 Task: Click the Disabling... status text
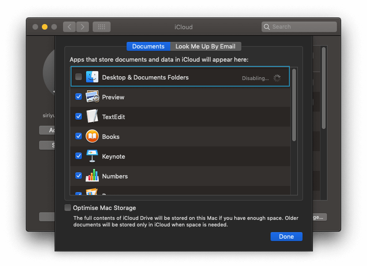click(255, 78)
